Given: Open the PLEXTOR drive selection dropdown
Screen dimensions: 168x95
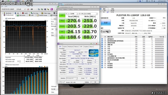Looking at the screenshot, I should [14, 9].
